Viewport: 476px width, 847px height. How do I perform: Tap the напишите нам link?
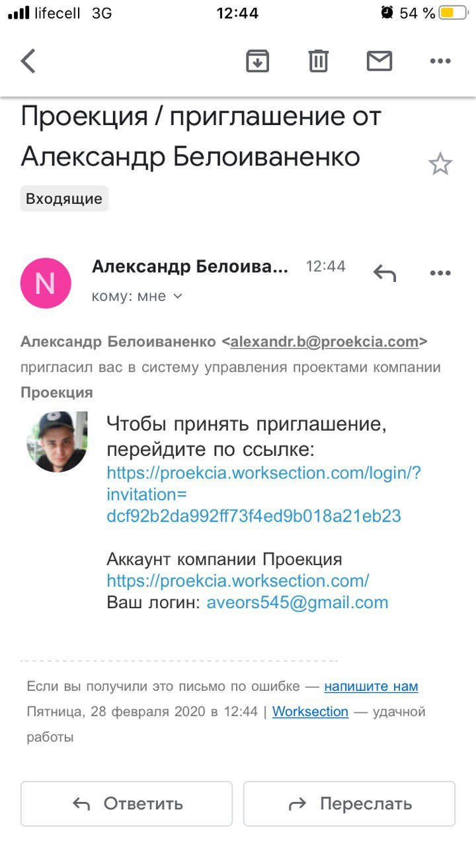click(371, 686)
